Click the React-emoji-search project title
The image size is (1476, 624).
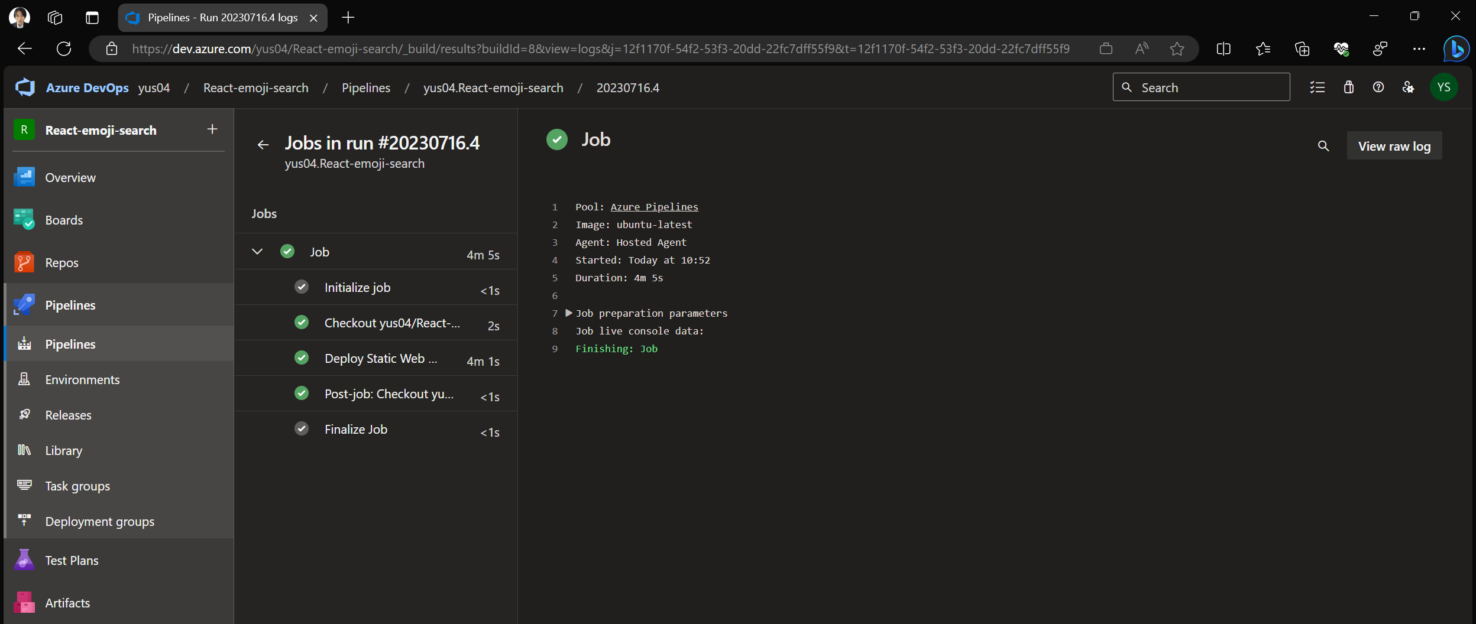pyautogui.click(x=101, y=130)
